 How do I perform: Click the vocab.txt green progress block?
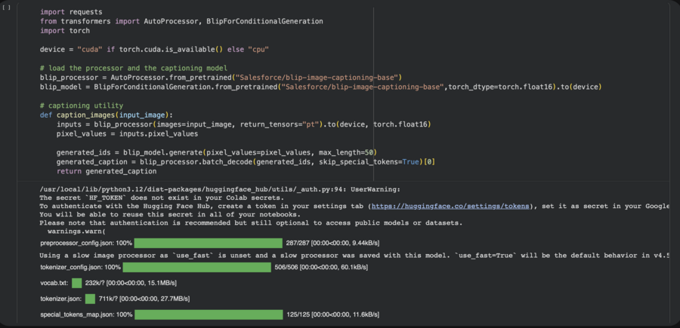coord(76,283)
